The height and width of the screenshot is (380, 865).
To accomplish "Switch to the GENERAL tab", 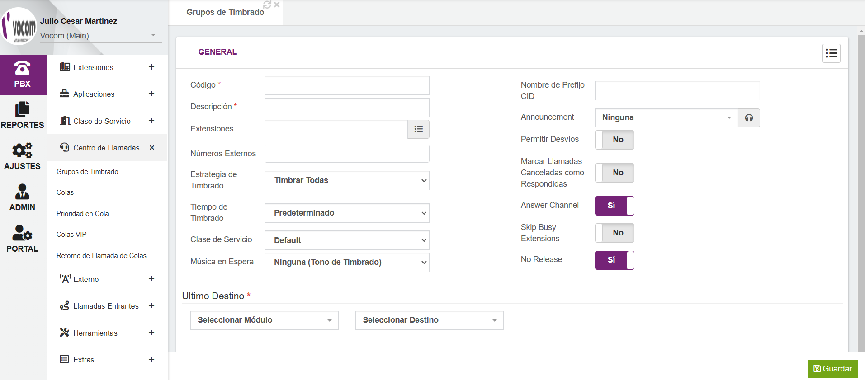I will click(217, 52).
